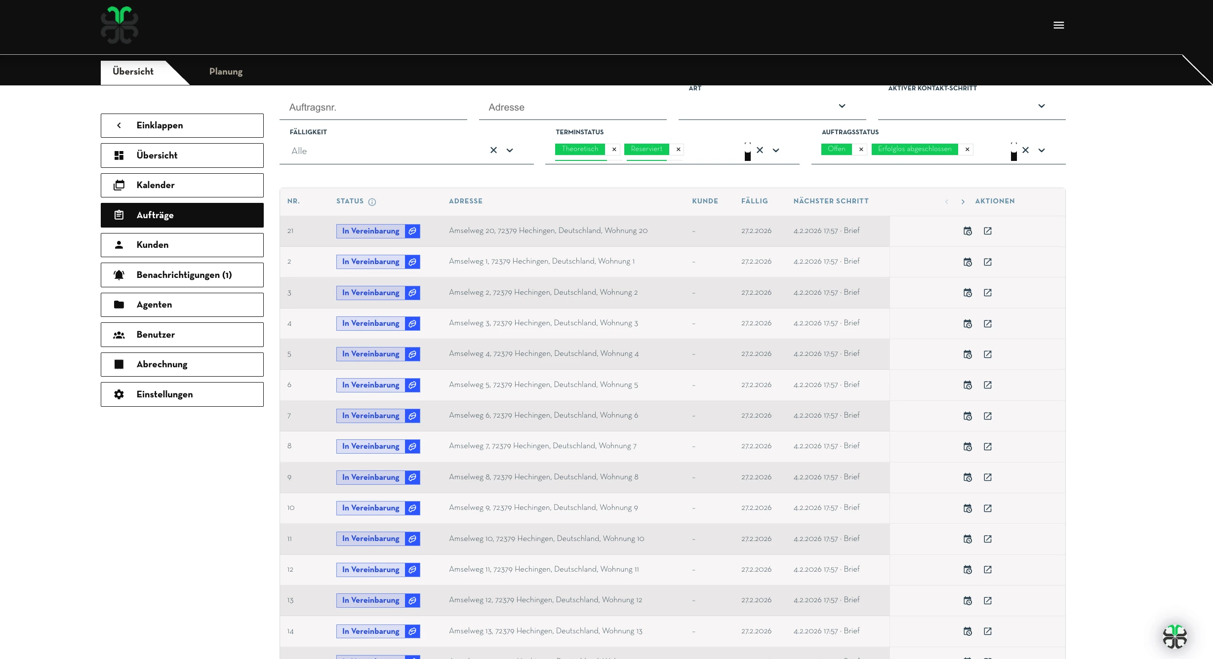Open order 12 external link icon
This screenshot has width=1213, height=659.
[987, 570]
